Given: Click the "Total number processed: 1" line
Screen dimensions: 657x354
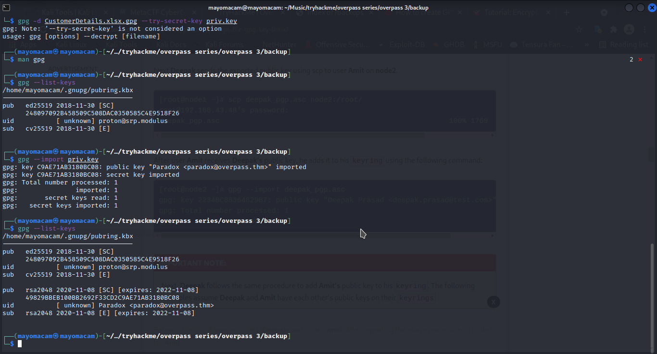Looking at the screenshot, I should pos(60,183).
